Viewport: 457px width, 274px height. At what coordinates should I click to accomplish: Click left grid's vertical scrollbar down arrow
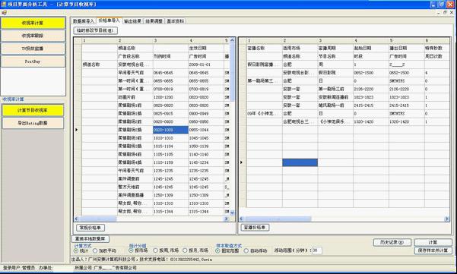point(232,213)
